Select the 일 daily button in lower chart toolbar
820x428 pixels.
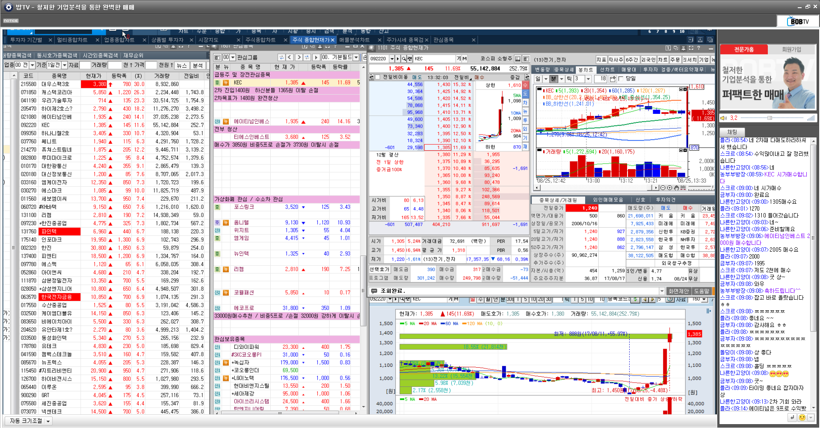(x=473, y=299)
